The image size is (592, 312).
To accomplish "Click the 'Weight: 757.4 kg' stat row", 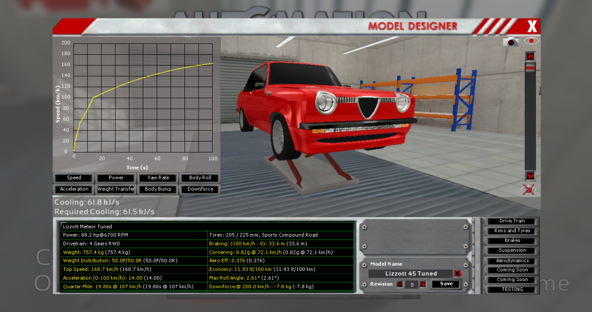I will click(134, 252).
